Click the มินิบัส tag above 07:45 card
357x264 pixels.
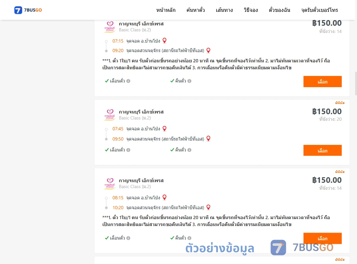pyautogui.click(x=340, y=103)
